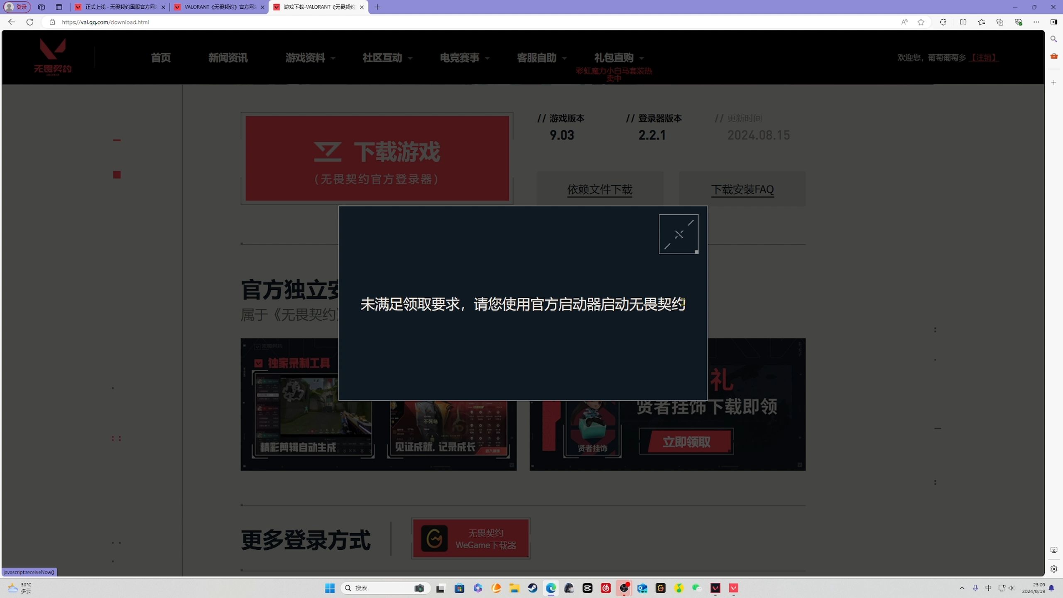Expand the 游戏资料 dropdown menu

click(310, 57)
